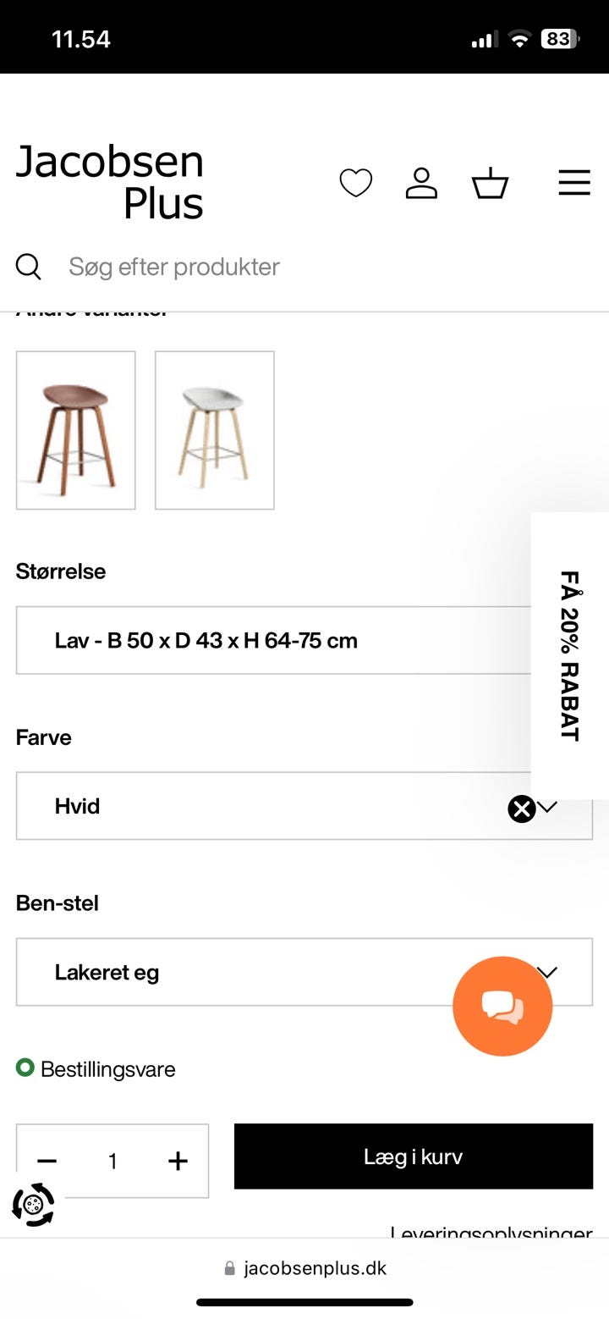This screenshot has height=1319, width=609.
Task: Select the white oak stool variant
Action: (x=215, y=430)
